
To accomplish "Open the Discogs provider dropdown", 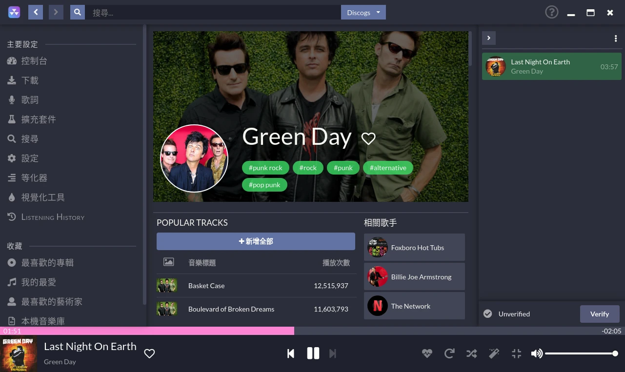I will tap(363, 12).
